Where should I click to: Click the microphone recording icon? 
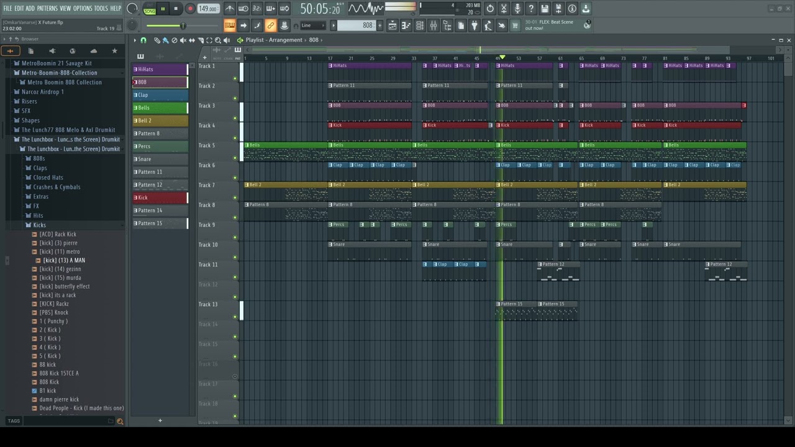[x=517, y=9]
